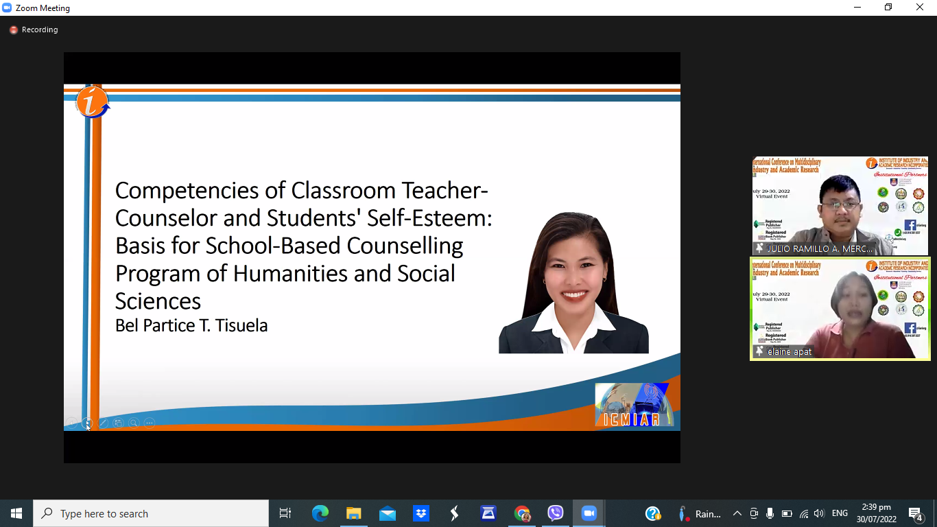Select elaine apat's video thumbnail
Viewport: 937px width, 527px height.
pyautogui.click(x=840, y=308)
